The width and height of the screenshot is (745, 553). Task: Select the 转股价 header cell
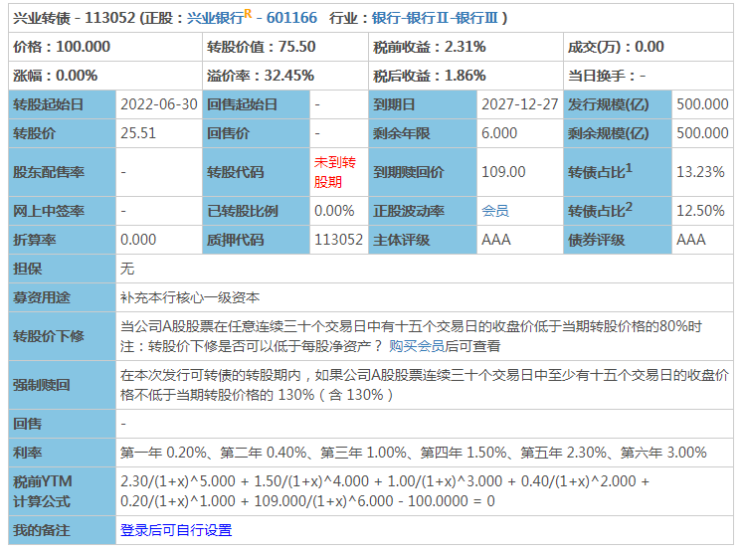point(63,133)
